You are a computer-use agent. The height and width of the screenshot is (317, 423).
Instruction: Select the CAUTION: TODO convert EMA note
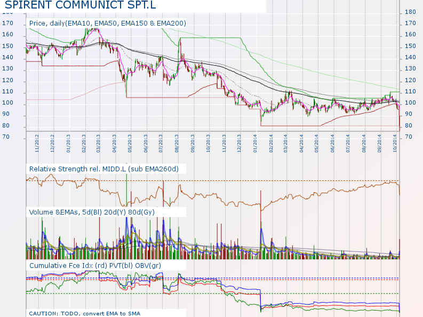[85, 313]
